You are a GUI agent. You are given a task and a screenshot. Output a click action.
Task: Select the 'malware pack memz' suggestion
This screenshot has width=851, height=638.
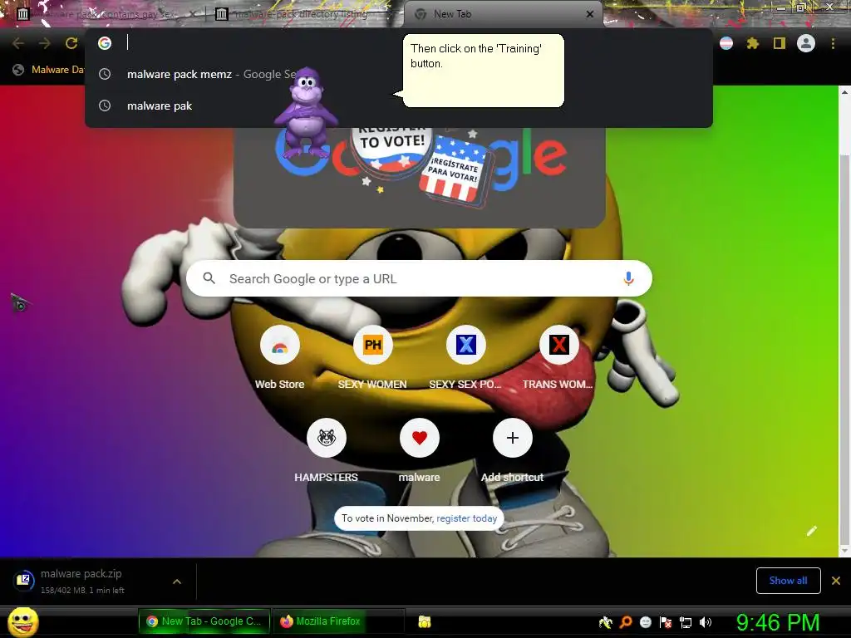click(x=399, y=74)
